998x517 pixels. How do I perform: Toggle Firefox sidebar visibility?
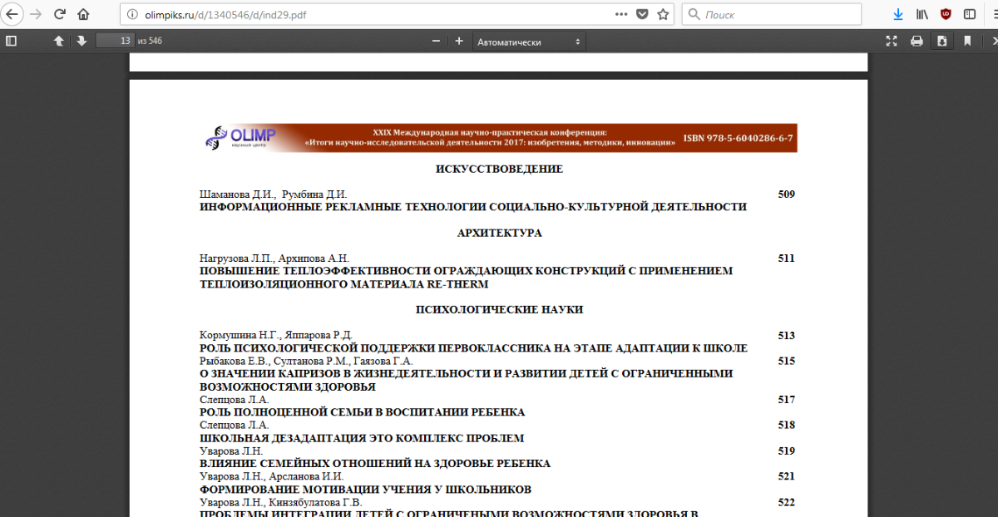(970, 14)
